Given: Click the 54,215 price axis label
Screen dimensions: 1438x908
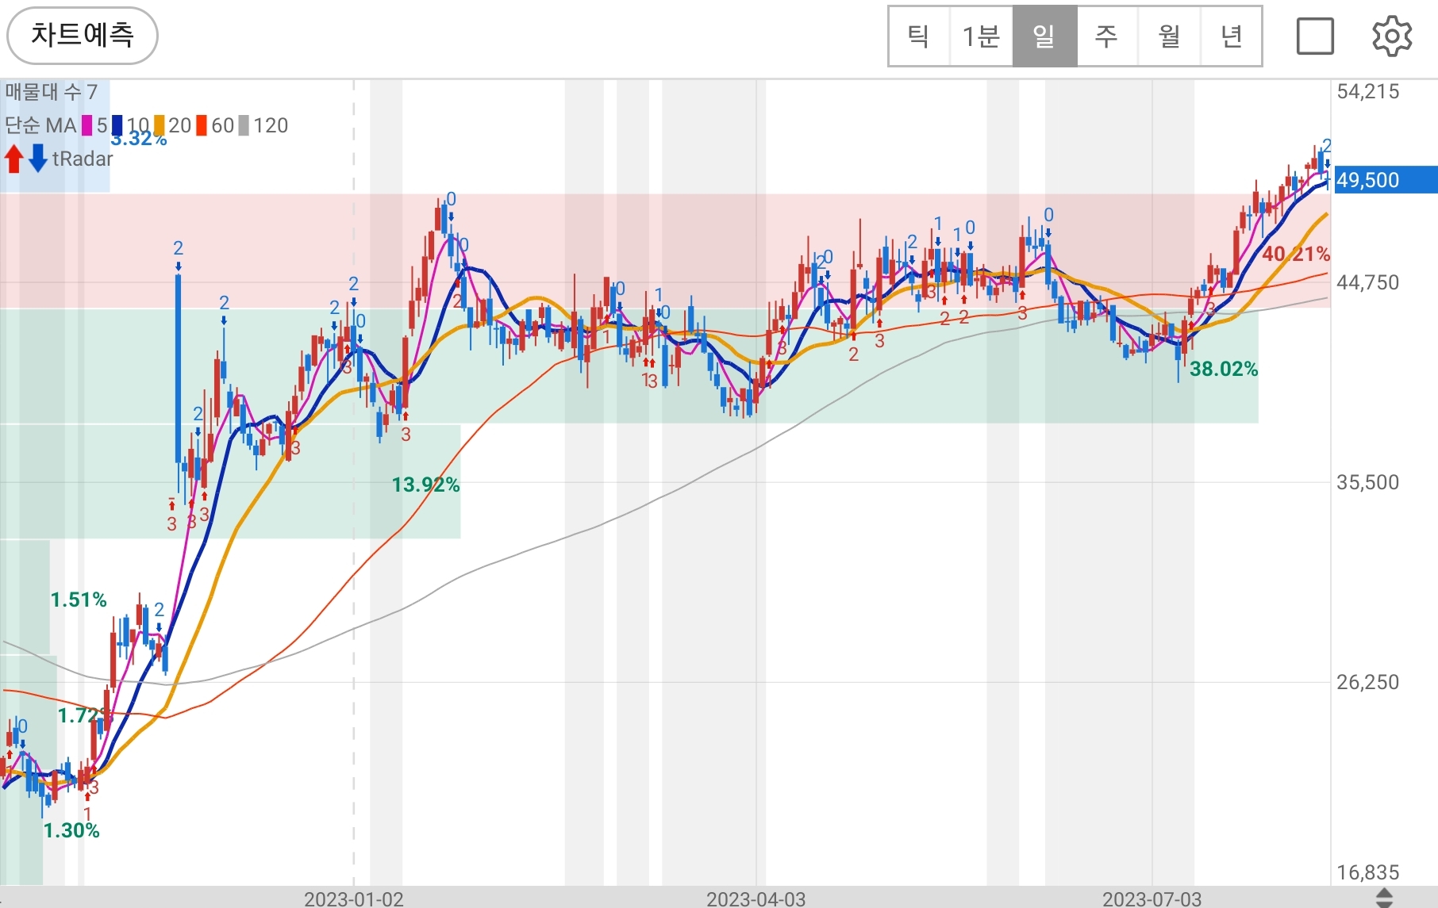Looking at the screenshot, I should pos(1368,92).
